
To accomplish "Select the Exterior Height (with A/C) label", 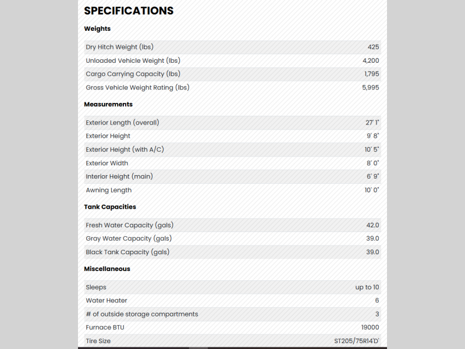I will pos(125,149).
